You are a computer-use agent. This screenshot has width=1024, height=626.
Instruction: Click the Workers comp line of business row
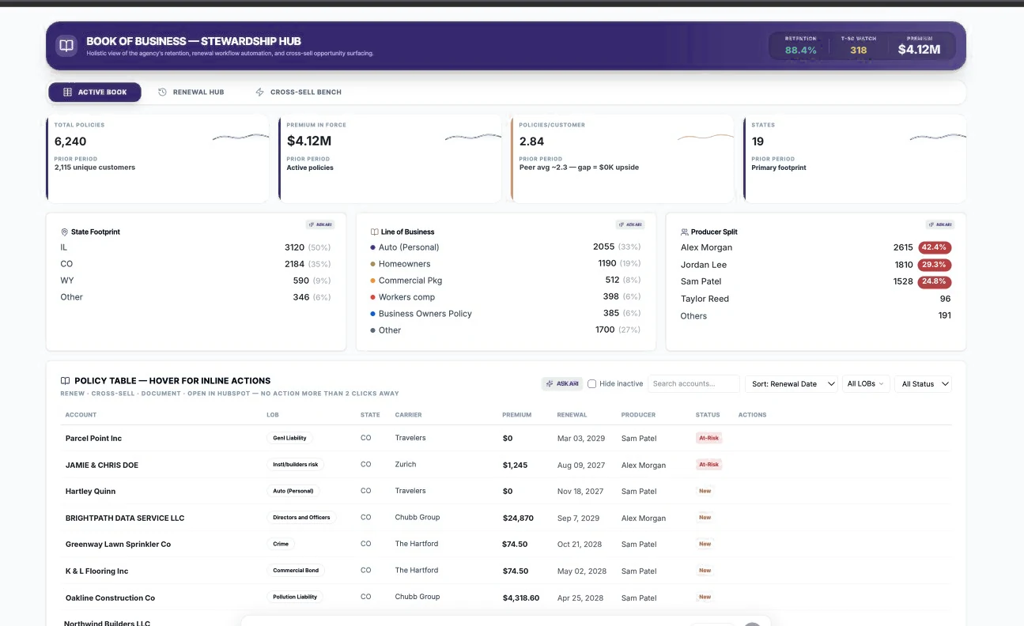[505, 297]
